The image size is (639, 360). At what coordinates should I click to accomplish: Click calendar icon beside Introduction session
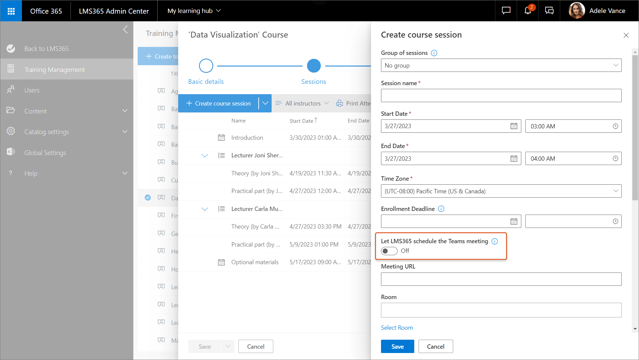click(x=221, y=137)
